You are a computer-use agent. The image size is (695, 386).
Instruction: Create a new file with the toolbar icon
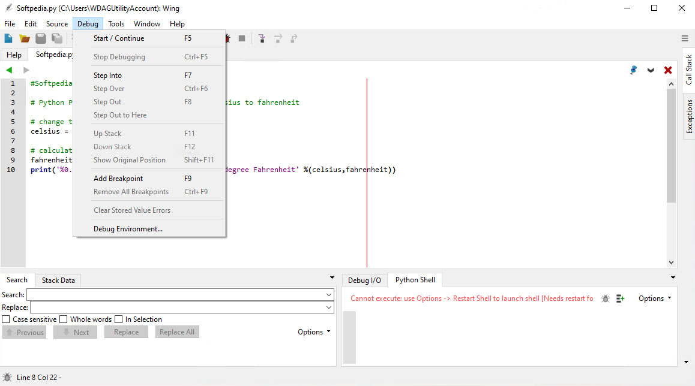pyautogui.click(x=8, y=38)
